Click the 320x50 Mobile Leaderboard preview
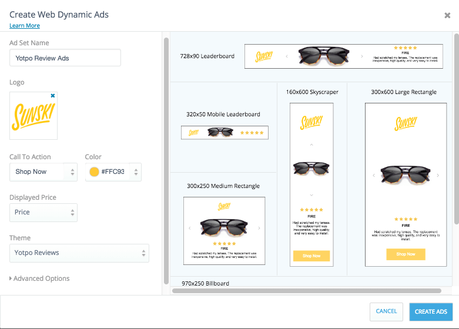The image size is (459, 329). pyautogui.click(x=225, y=133)
